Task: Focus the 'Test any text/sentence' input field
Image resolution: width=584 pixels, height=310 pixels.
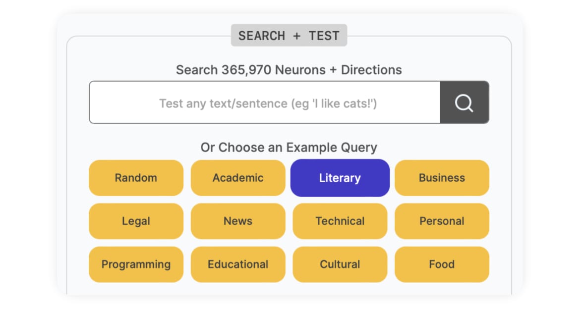Action: click(264, 103)
